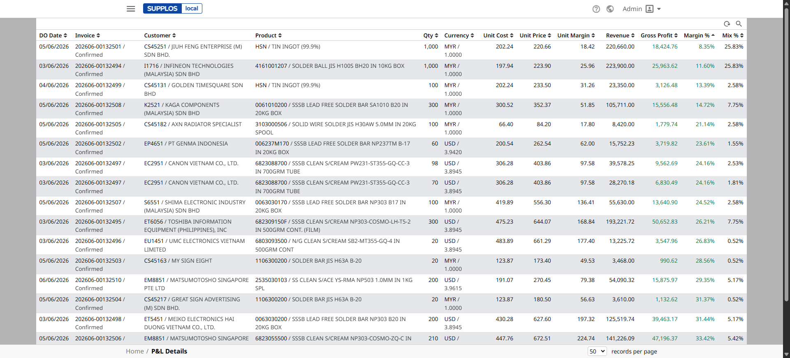Click the globe language icon

(x=610, y=9)
